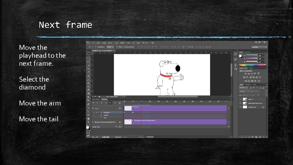Toggle the Style keyframe stopwatch
The image size is (293, 165).
coord(101,118)
